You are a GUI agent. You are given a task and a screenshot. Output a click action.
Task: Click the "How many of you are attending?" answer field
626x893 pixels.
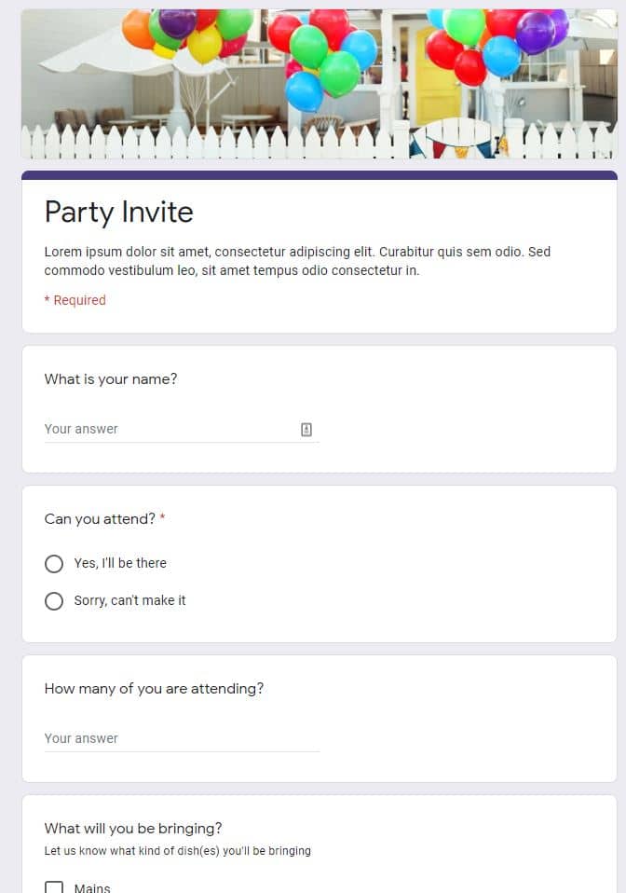click(x=182, y=738)
